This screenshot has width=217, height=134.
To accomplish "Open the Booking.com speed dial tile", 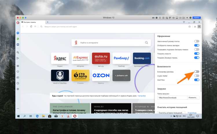I will coord(142,58).
